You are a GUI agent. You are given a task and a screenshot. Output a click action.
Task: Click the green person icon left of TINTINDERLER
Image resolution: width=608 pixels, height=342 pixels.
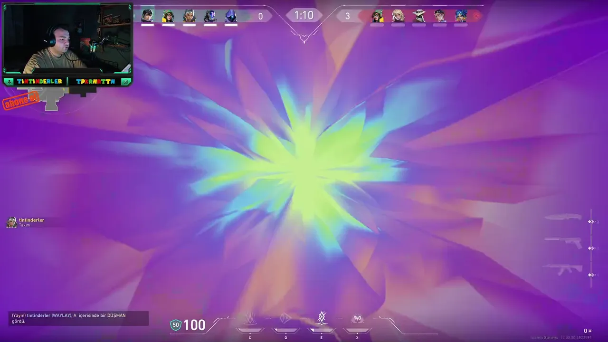(8, 82)
